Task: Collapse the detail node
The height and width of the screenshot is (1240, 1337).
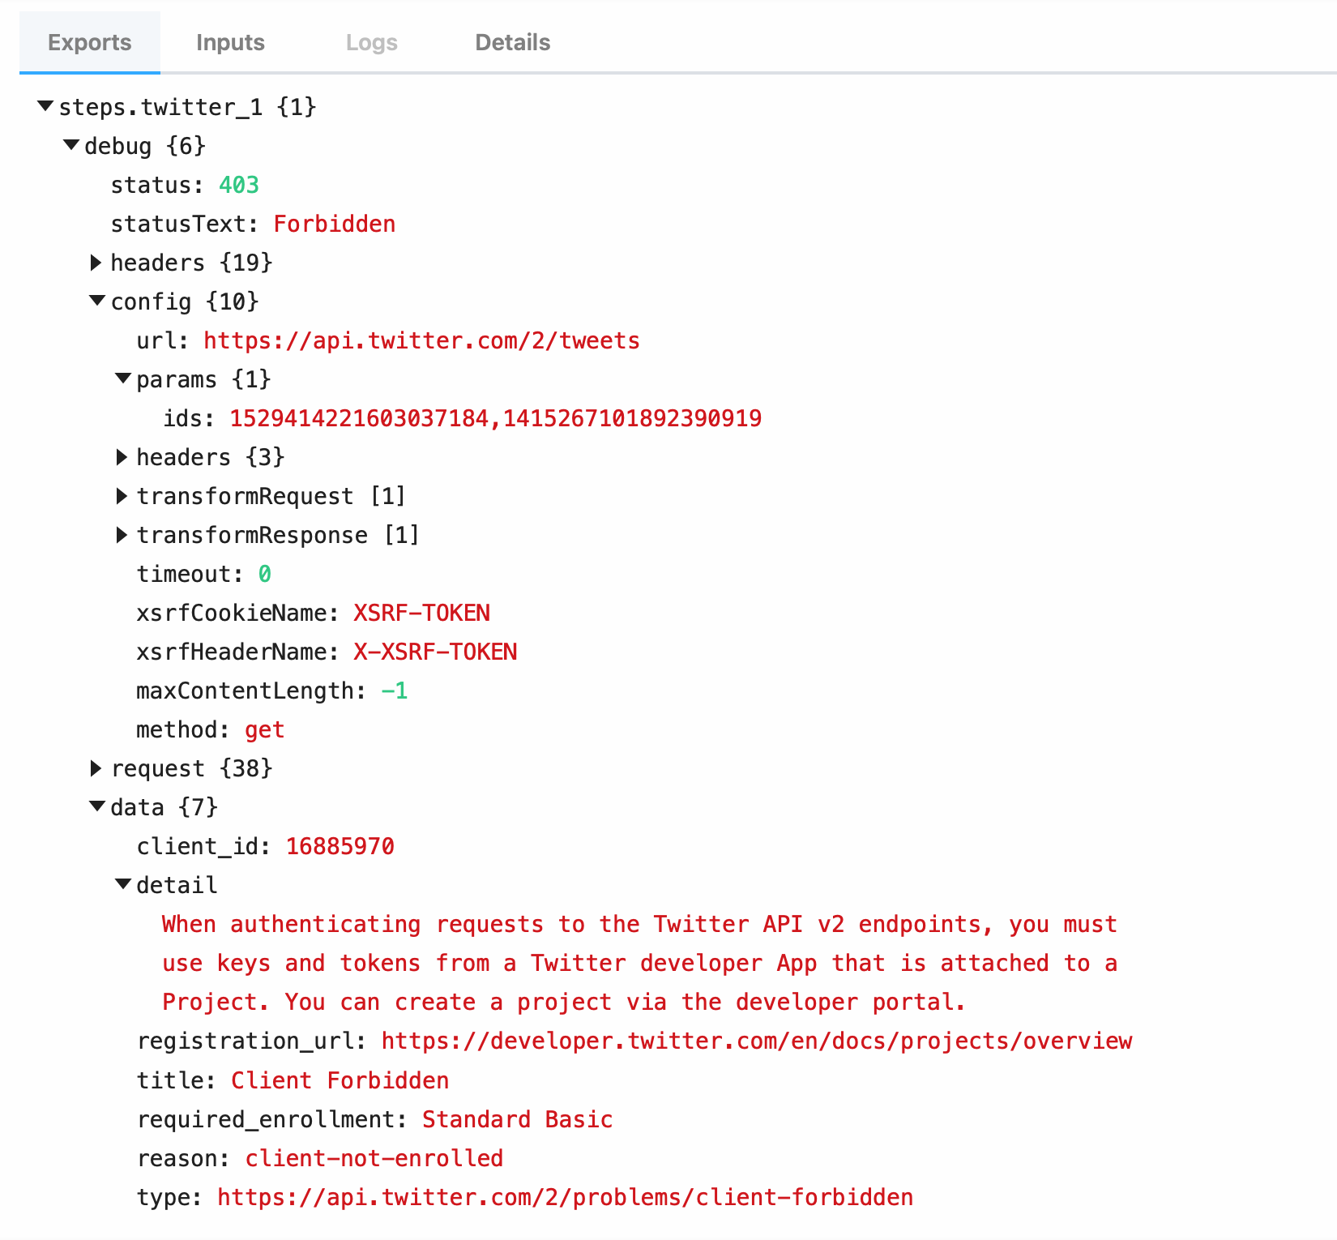Action: (x=123, y=884)
